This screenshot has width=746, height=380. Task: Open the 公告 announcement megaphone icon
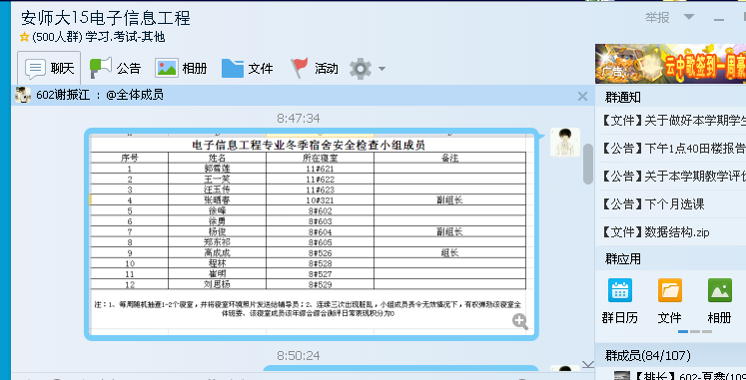coord(101,68)
